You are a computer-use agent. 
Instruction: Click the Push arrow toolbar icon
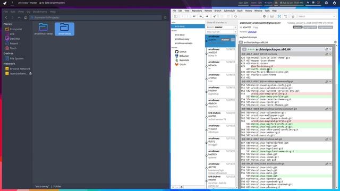(207, 16)
